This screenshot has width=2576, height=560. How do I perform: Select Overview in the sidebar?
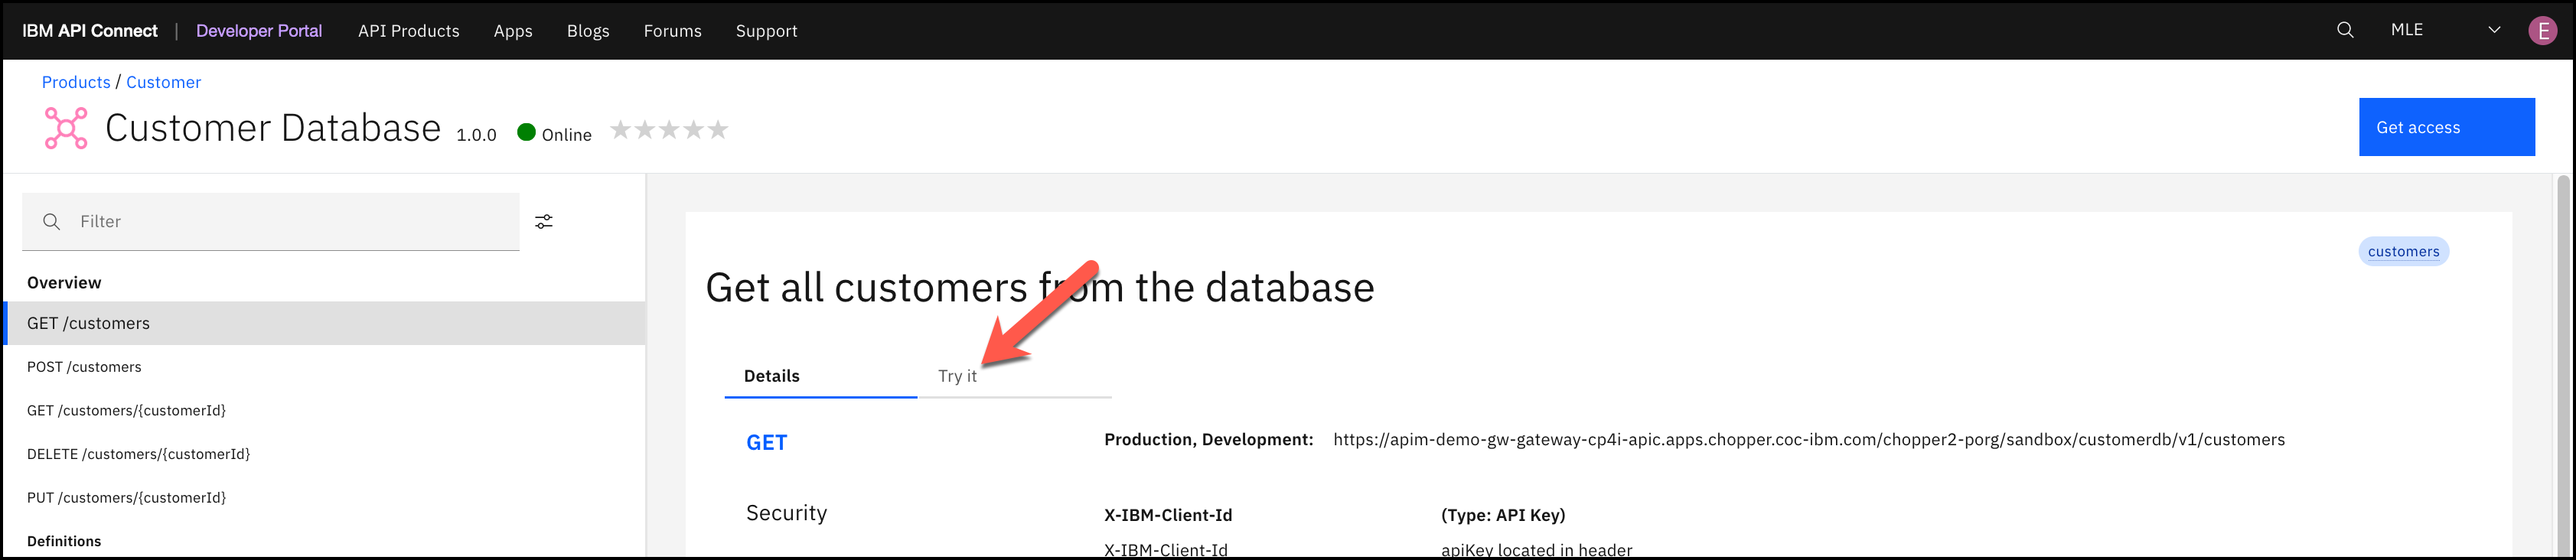(64, 283)
